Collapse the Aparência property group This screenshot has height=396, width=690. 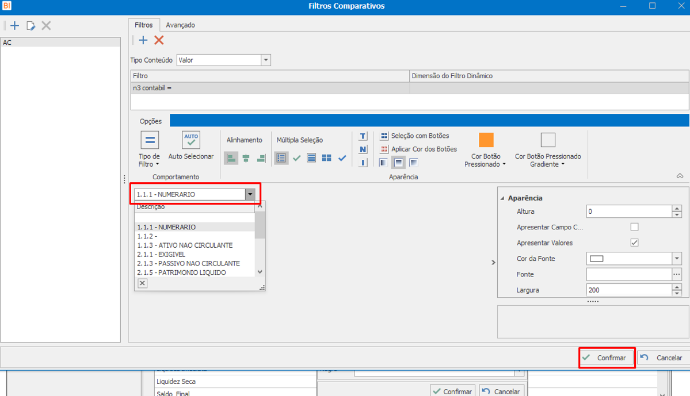click(502, 198)
